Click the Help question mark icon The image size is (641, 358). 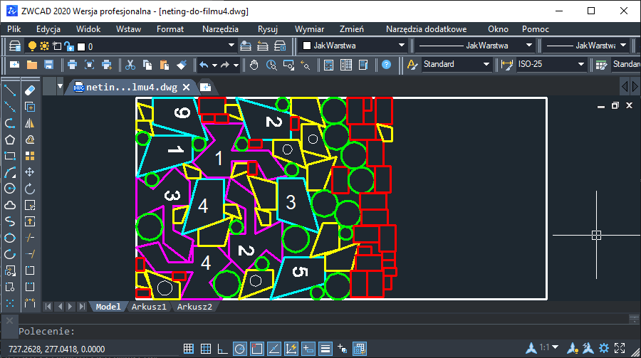386,65
